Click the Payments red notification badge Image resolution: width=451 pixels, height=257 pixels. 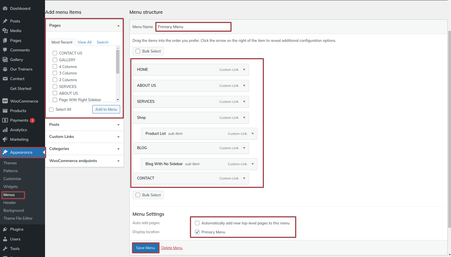[x=32, y=120]
